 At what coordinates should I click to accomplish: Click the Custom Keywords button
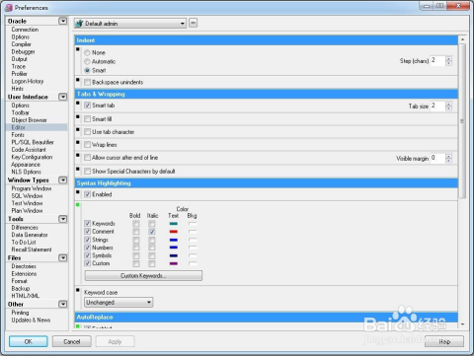(143, 275)
